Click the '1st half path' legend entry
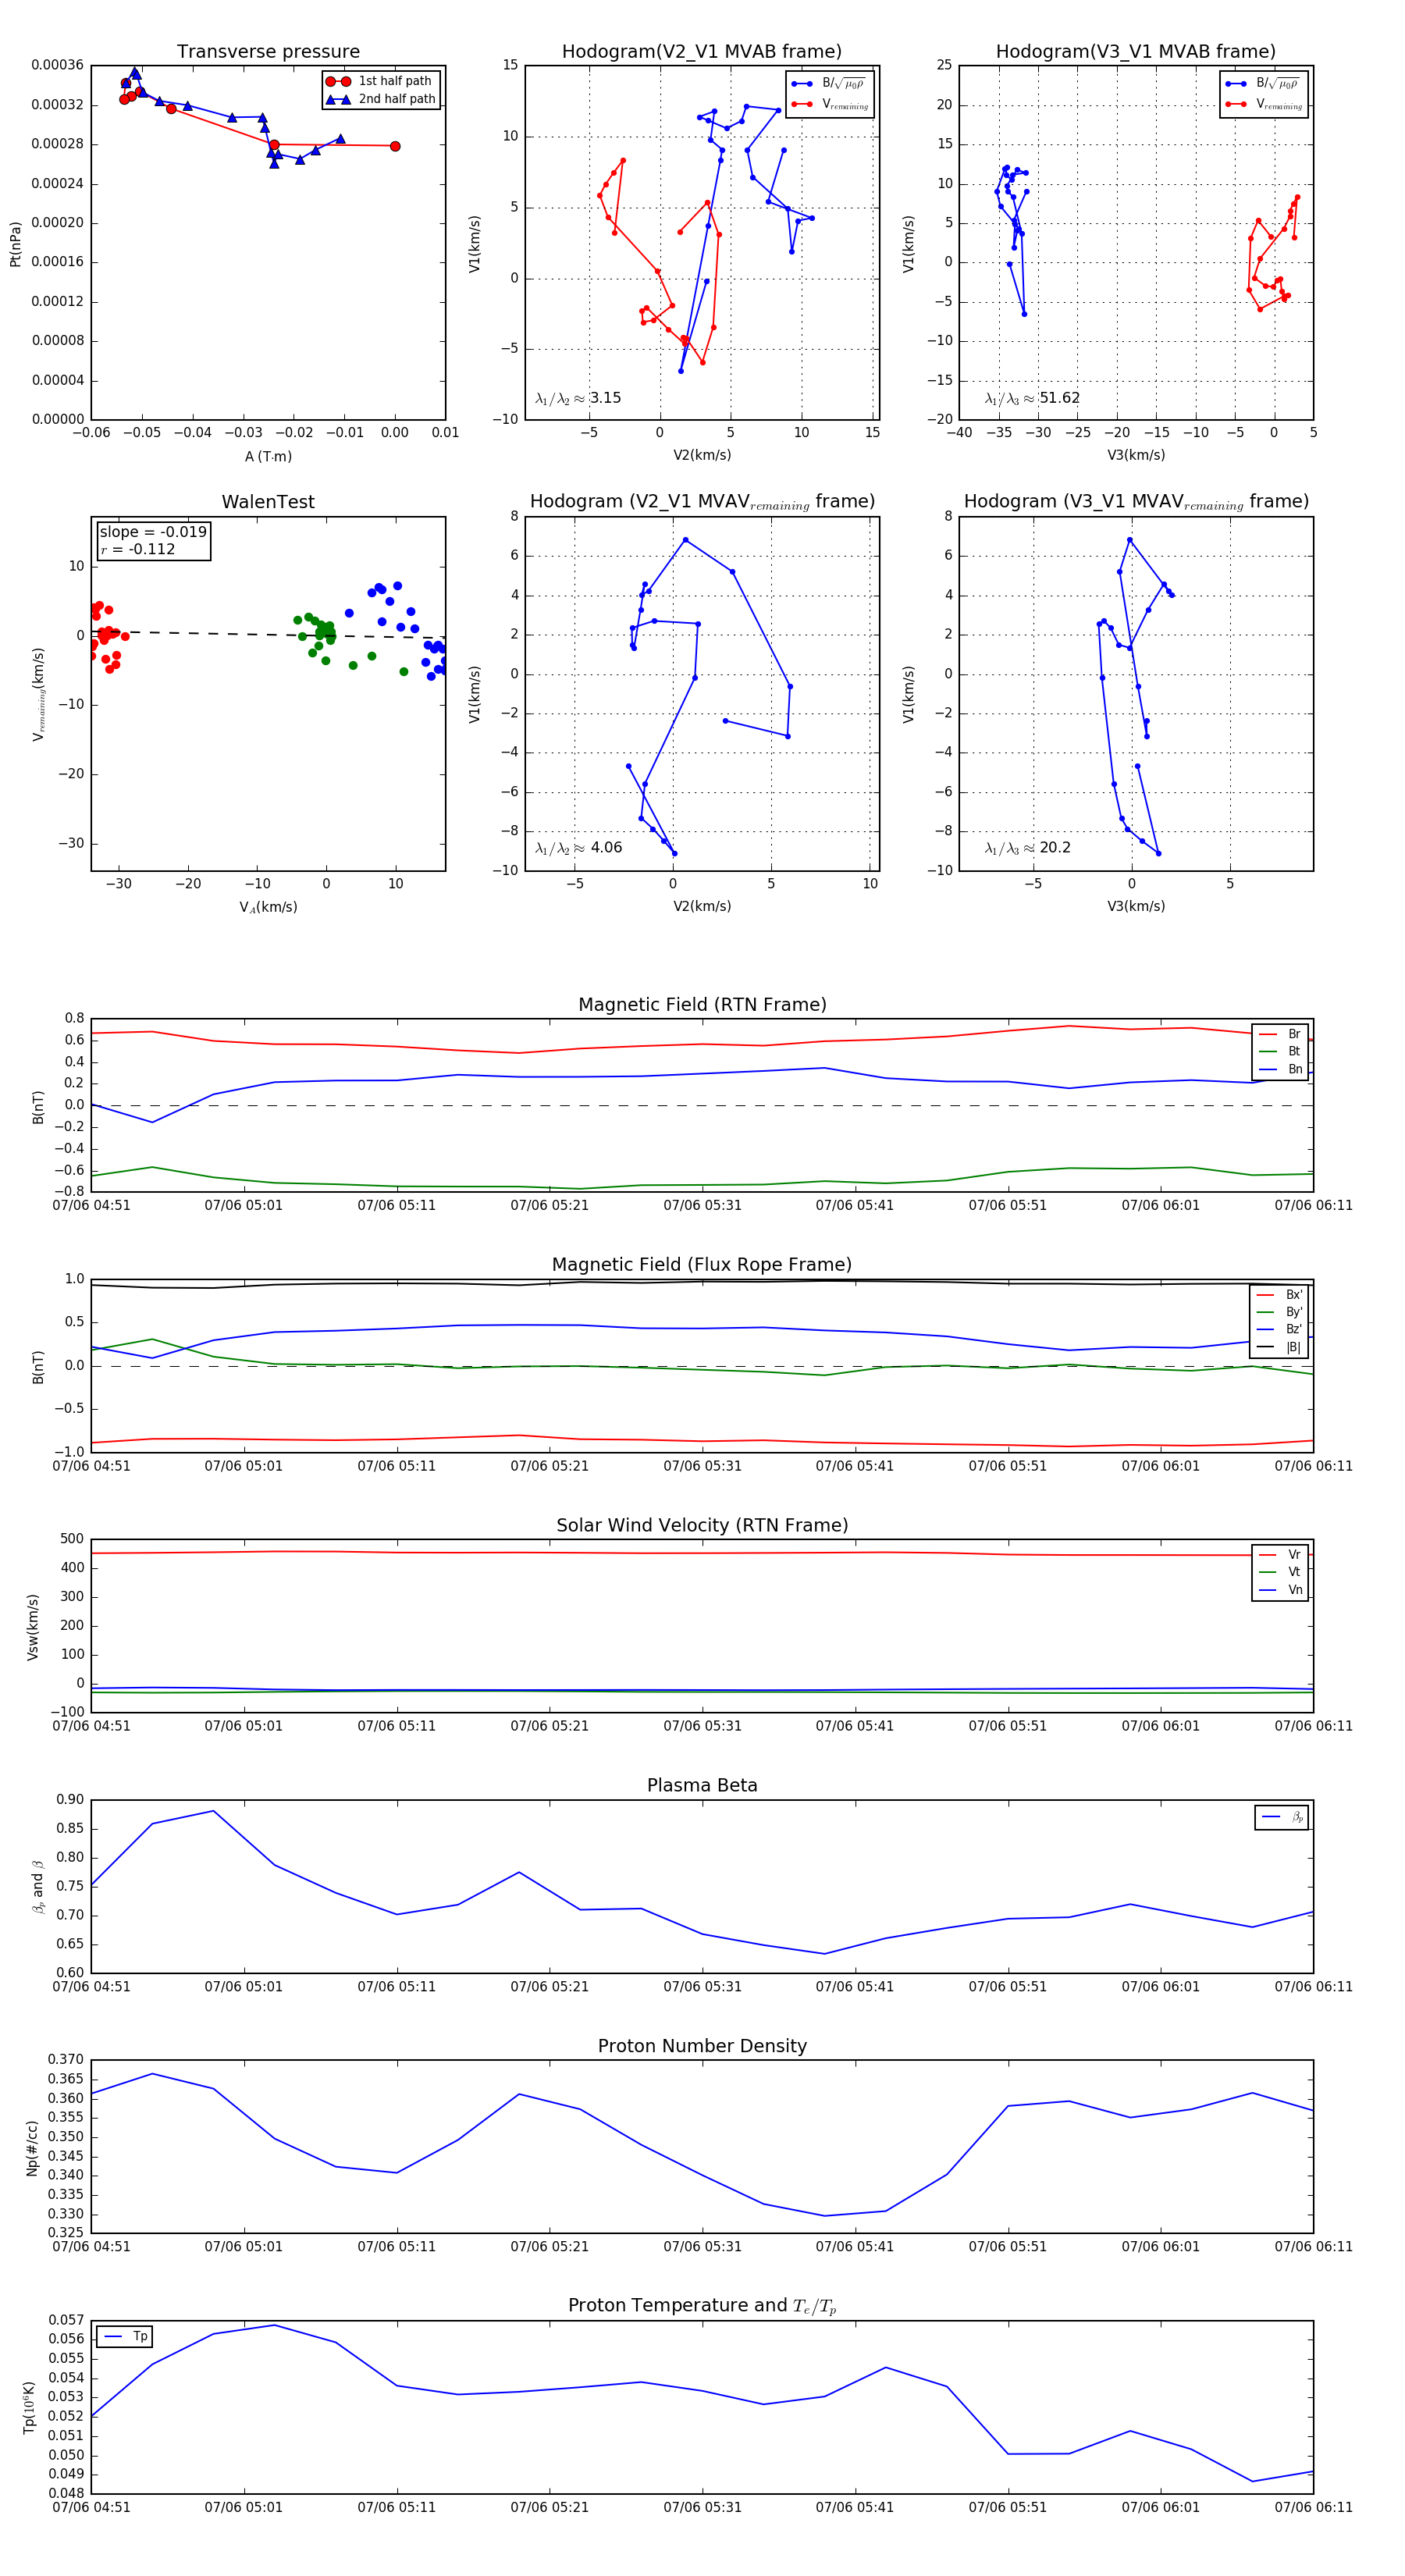1405x2576 pixels. tap(381, 81)
